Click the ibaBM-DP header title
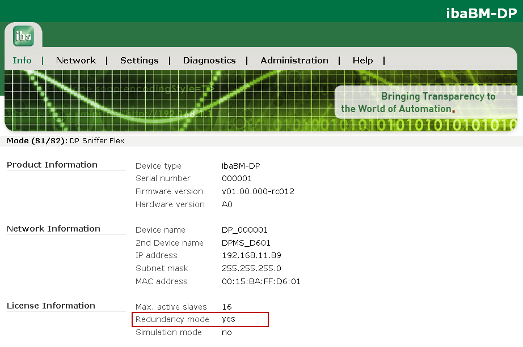Image resolution: width=523 pixels, height=347 pixels. point(481,13)
